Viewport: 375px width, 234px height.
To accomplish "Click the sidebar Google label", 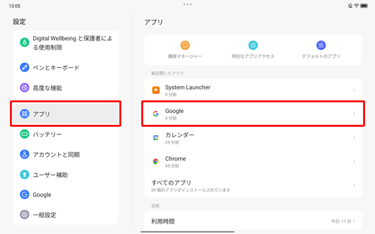I will [x=42, y=195].
